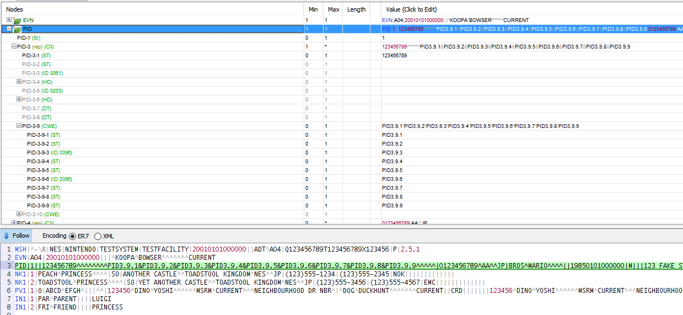683x315 pixels.
Task: Select XML encoding radio button
Action: click(x=98, y=236)
